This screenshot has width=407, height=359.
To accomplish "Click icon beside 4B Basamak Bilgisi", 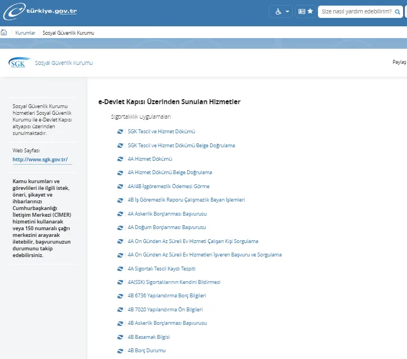I will coord(120,337).
